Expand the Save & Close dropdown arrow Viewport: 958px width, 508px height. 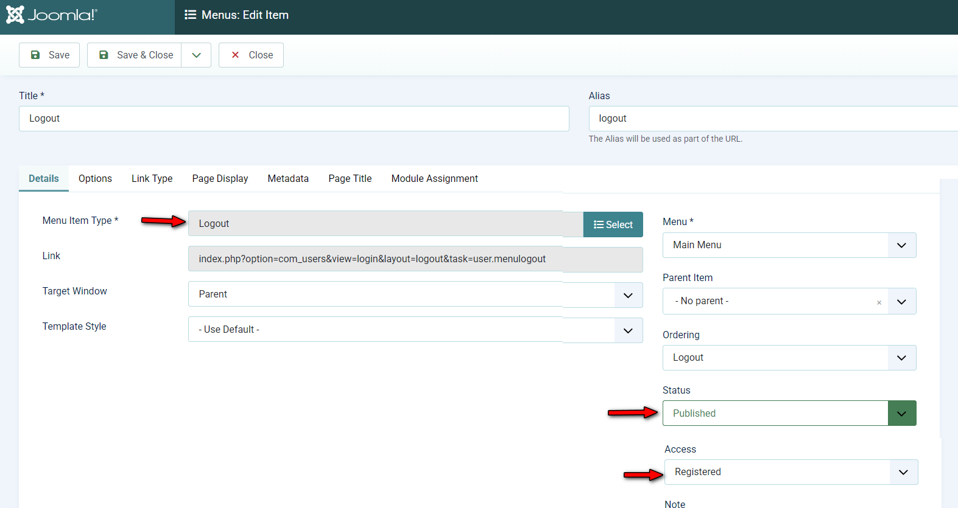196,55
